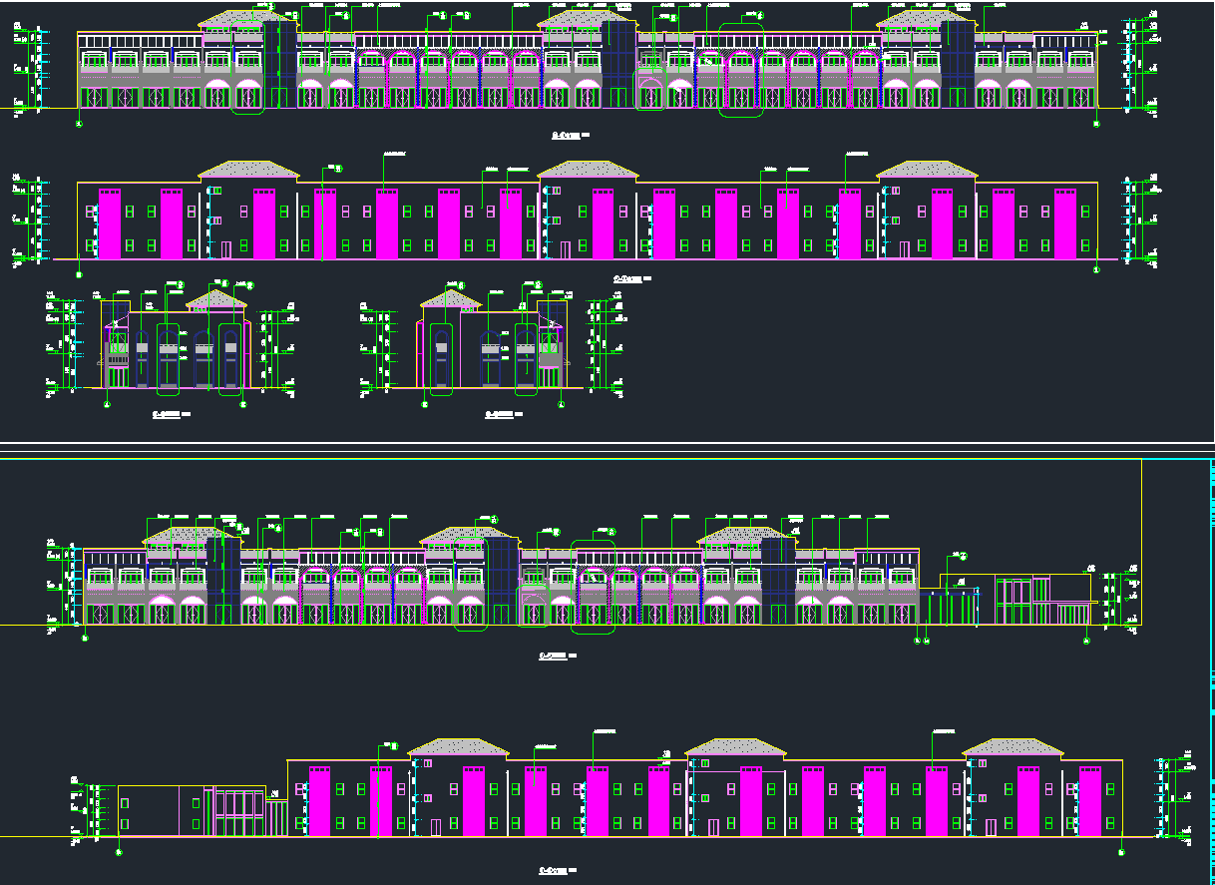
Task: Click the caption under the left side elevation
Action: tap(170, 413)
